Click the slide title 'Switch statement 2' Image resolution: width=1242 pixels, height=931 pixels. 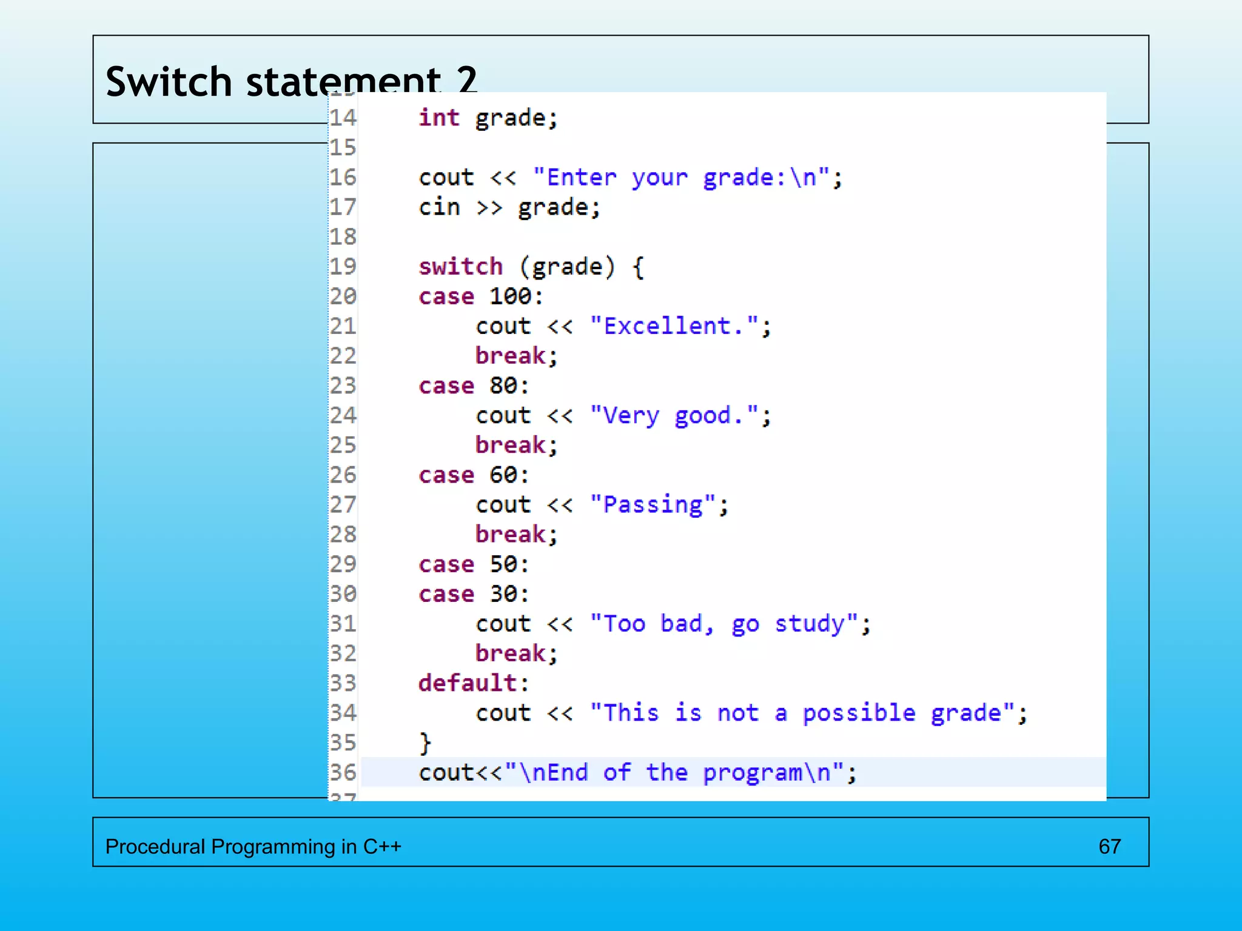pyautogui.click(x=291, y=81)
